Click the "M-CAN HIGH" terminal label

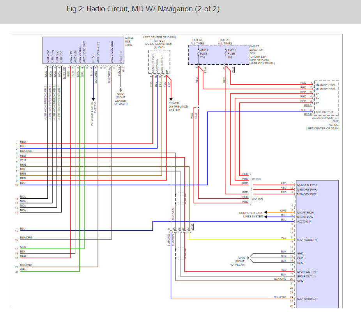tap(305, 213)
